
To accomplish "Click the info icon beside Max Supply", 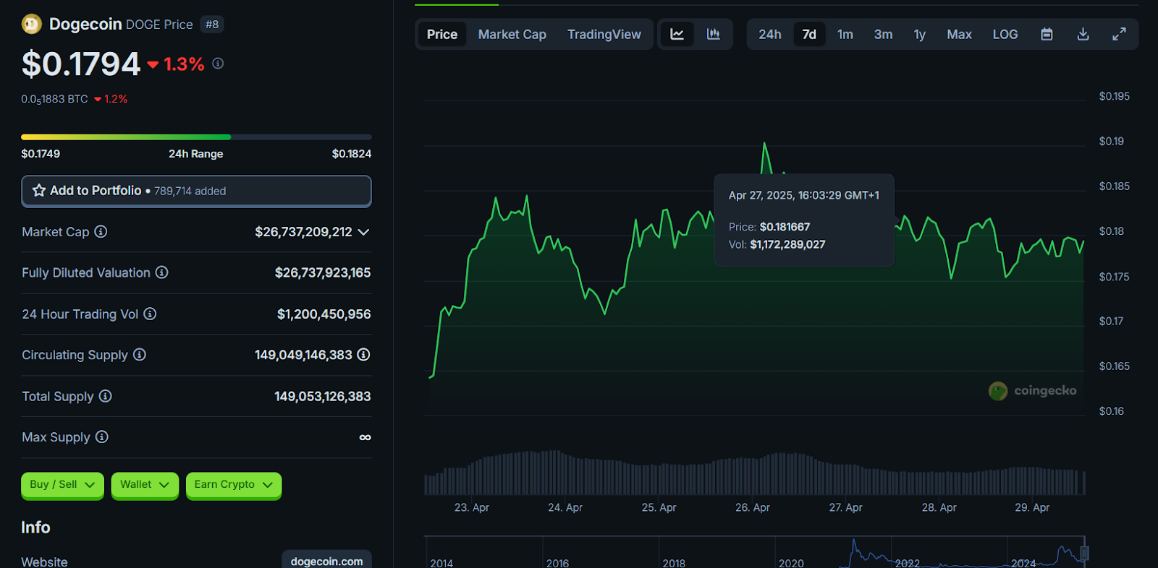I will (x=102, y=436).
